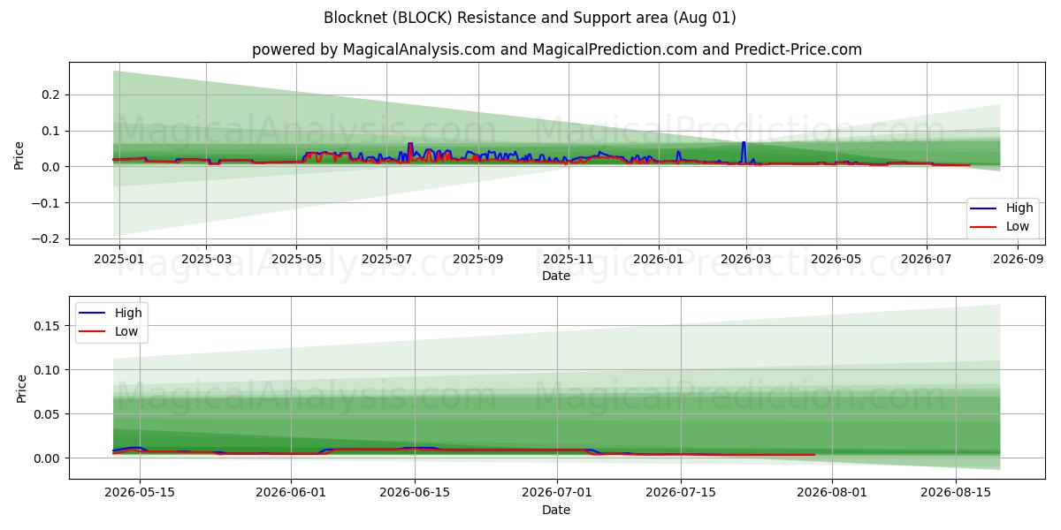Click the top chart y-axis value '0.2'

[53, 95]
